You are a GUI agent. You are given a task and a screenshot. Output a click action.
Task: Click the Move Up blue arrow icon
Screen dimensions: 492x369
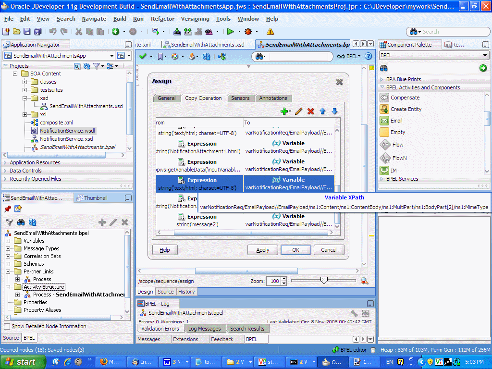tap(322, 111)
